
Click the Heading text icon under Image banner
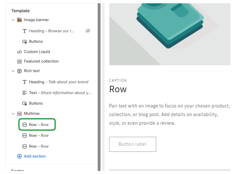(x=24, y=31)
